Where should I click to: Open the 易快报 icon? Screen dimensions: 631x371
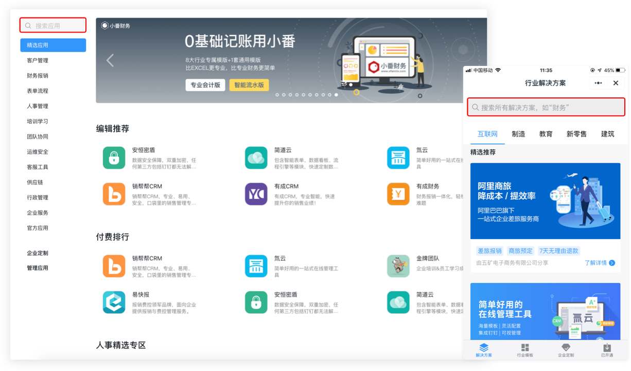(114, 302)
